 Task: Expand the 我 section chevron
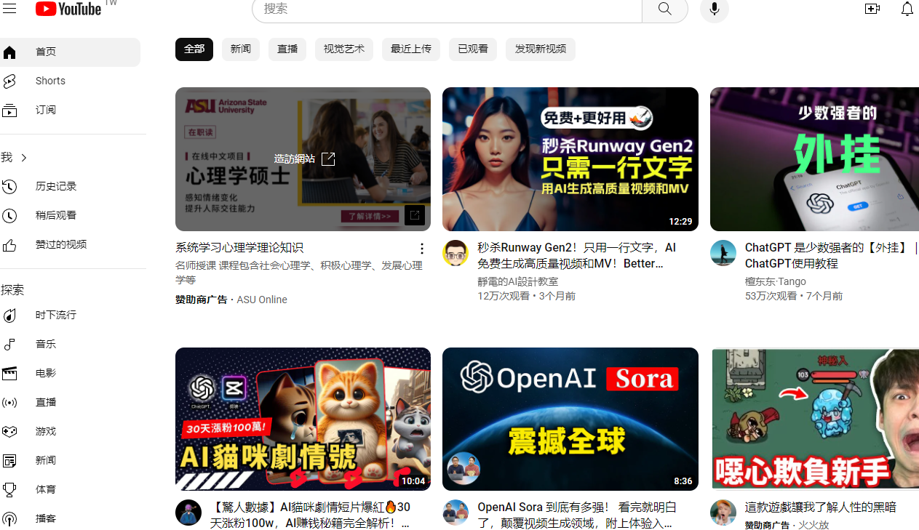tap(24, 158)
